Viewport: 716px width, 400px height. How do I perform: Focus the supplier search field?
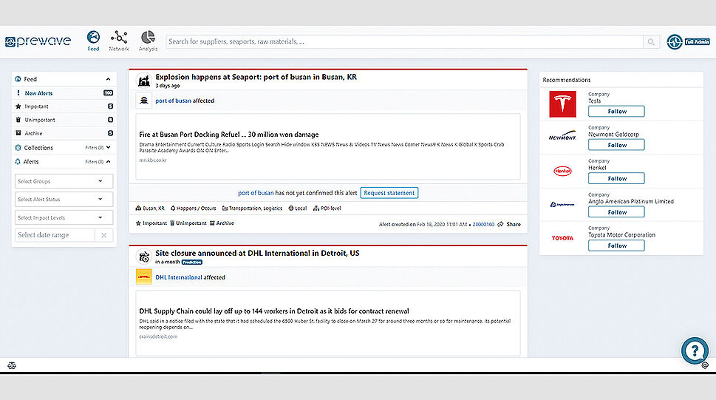tap(405, 41)
